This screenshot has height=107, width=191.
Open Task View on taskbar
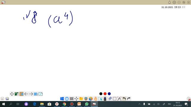(18, 104)
